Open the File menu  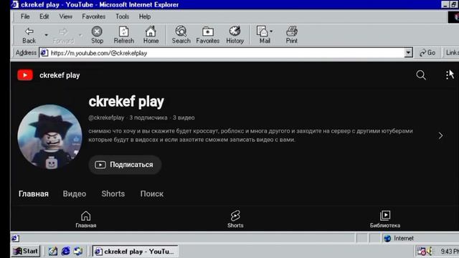(x=25, y=16)
